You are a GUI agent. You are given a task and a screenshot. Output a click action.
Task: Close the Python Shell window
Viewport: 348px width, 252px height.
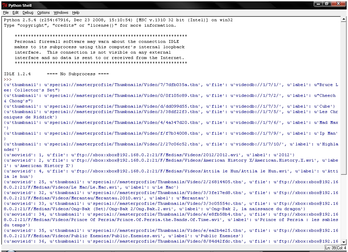click(x=338, y=4)
